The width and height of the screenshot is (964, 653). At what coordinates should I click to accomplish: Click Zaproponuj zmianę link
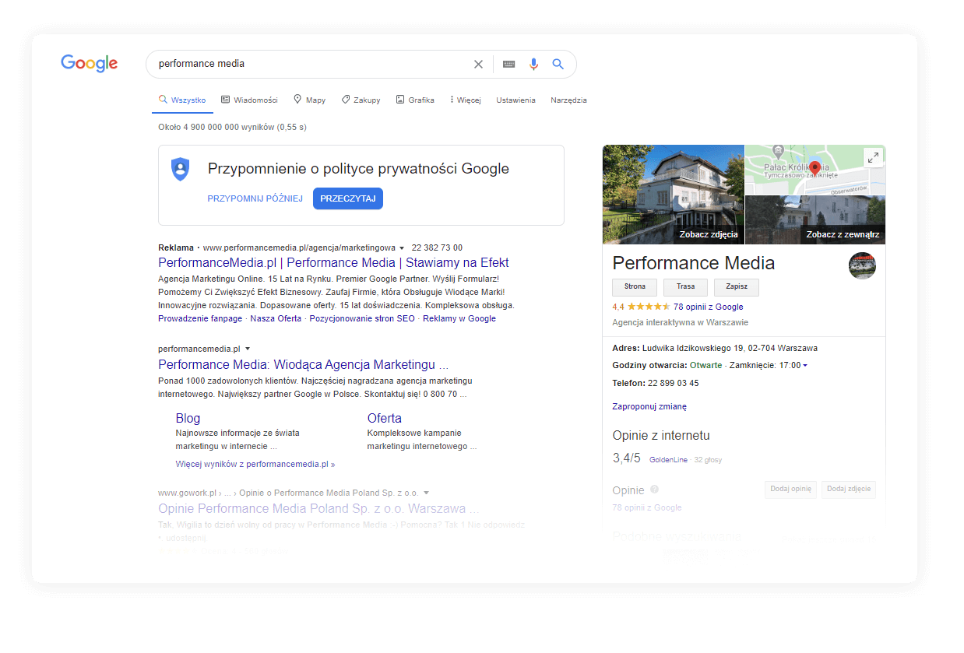click(649, 406)
